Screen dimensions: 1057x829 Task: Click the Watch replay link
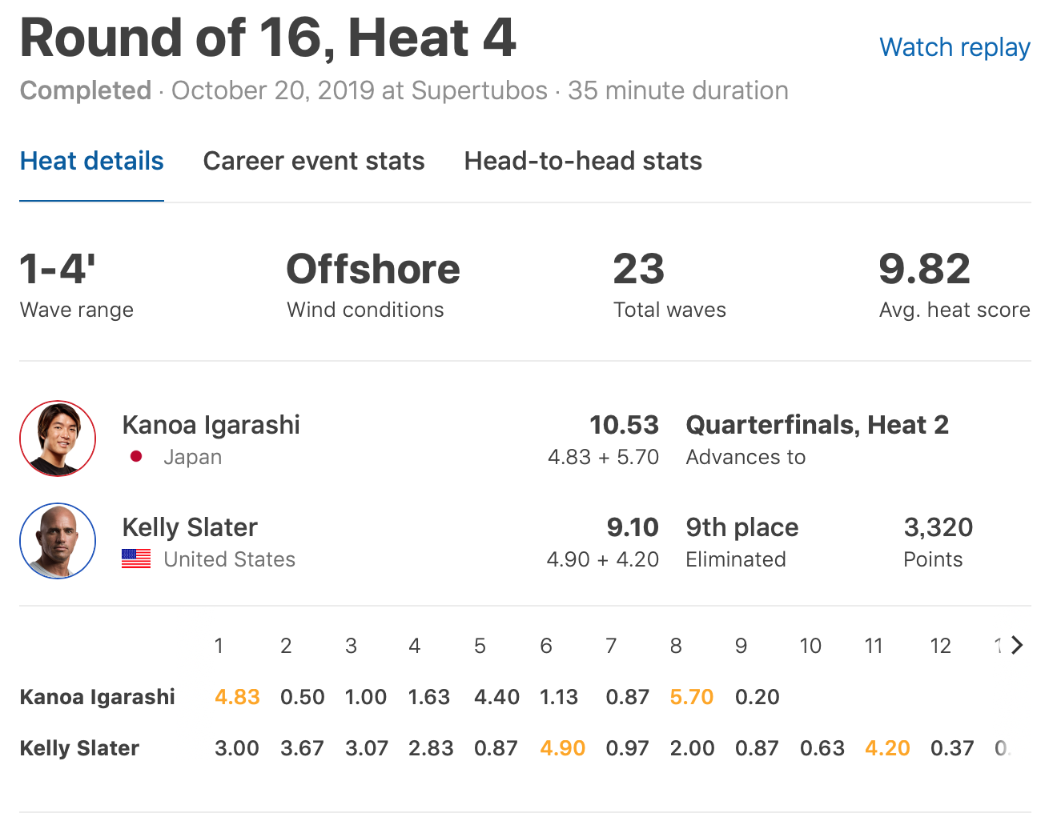tap(955, 47)
